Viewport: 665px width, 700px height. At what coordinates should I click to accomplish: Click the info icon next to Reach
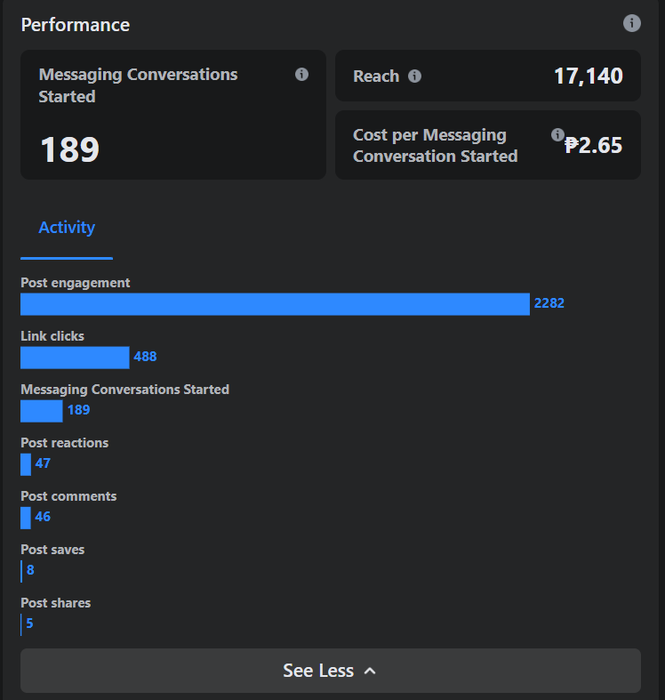414,76
